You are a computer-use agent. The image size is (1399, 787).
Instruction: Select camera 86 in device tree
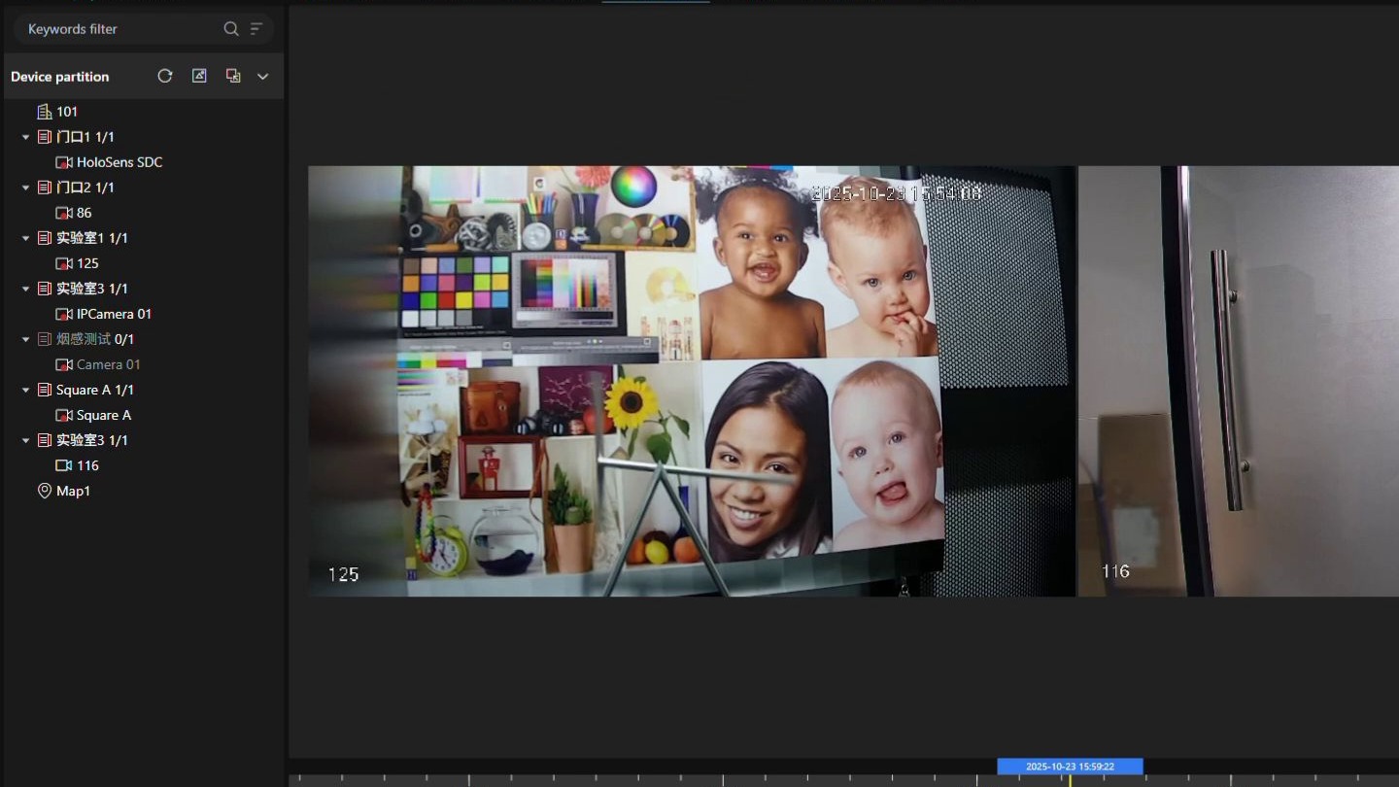84,213
